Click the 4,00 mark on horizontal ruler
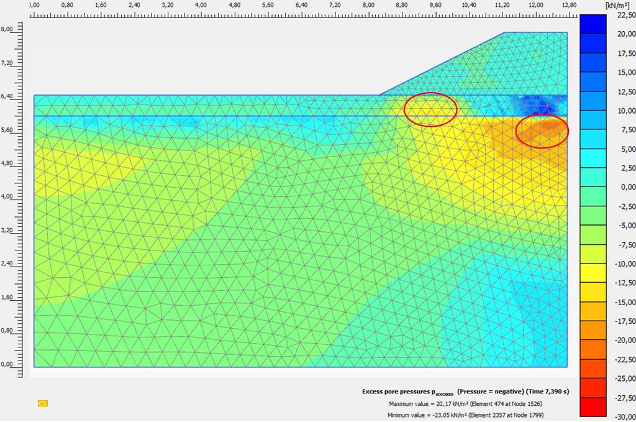The height and width of the screenshot is (422, 636). (x=201, y=5)
